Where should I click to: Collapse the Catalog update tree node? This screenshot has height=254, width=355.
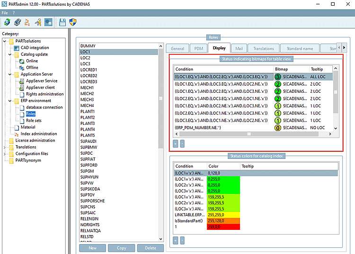[x=10, y=54]
